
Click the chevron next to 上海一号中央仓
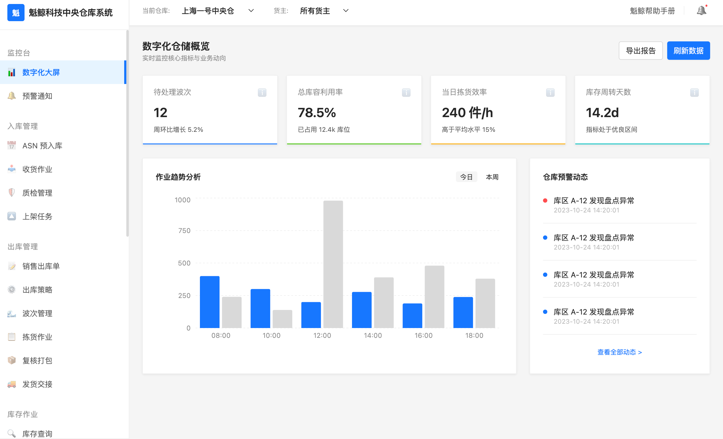click(251, 11)
